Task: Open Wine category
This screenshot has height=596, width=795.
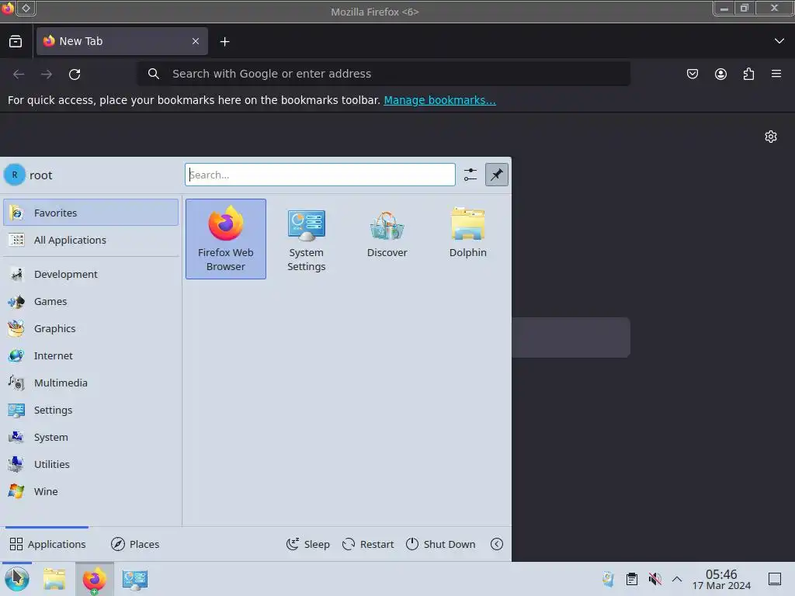Action: [91, 491]
